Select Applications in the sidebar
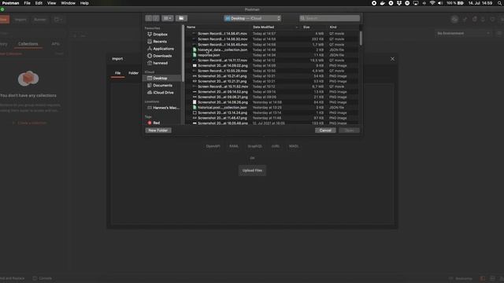The image size is (504, 283). tap(163, 49)
